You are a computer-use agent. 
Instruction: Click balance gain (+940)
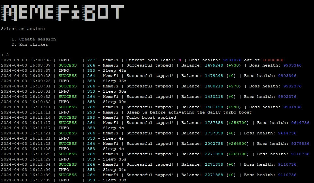click(234, 107)
